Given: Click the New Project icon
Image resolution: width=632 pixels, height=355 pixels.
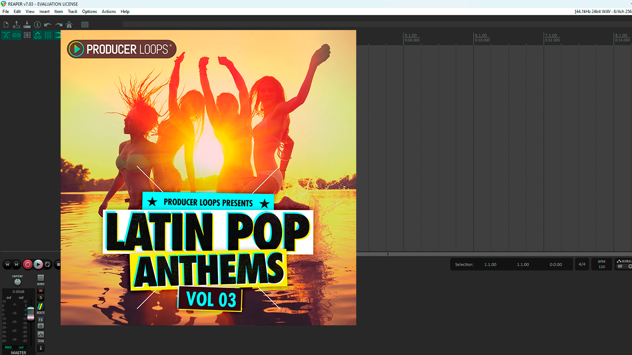Looking at the screenshot, I should (6, 24).
